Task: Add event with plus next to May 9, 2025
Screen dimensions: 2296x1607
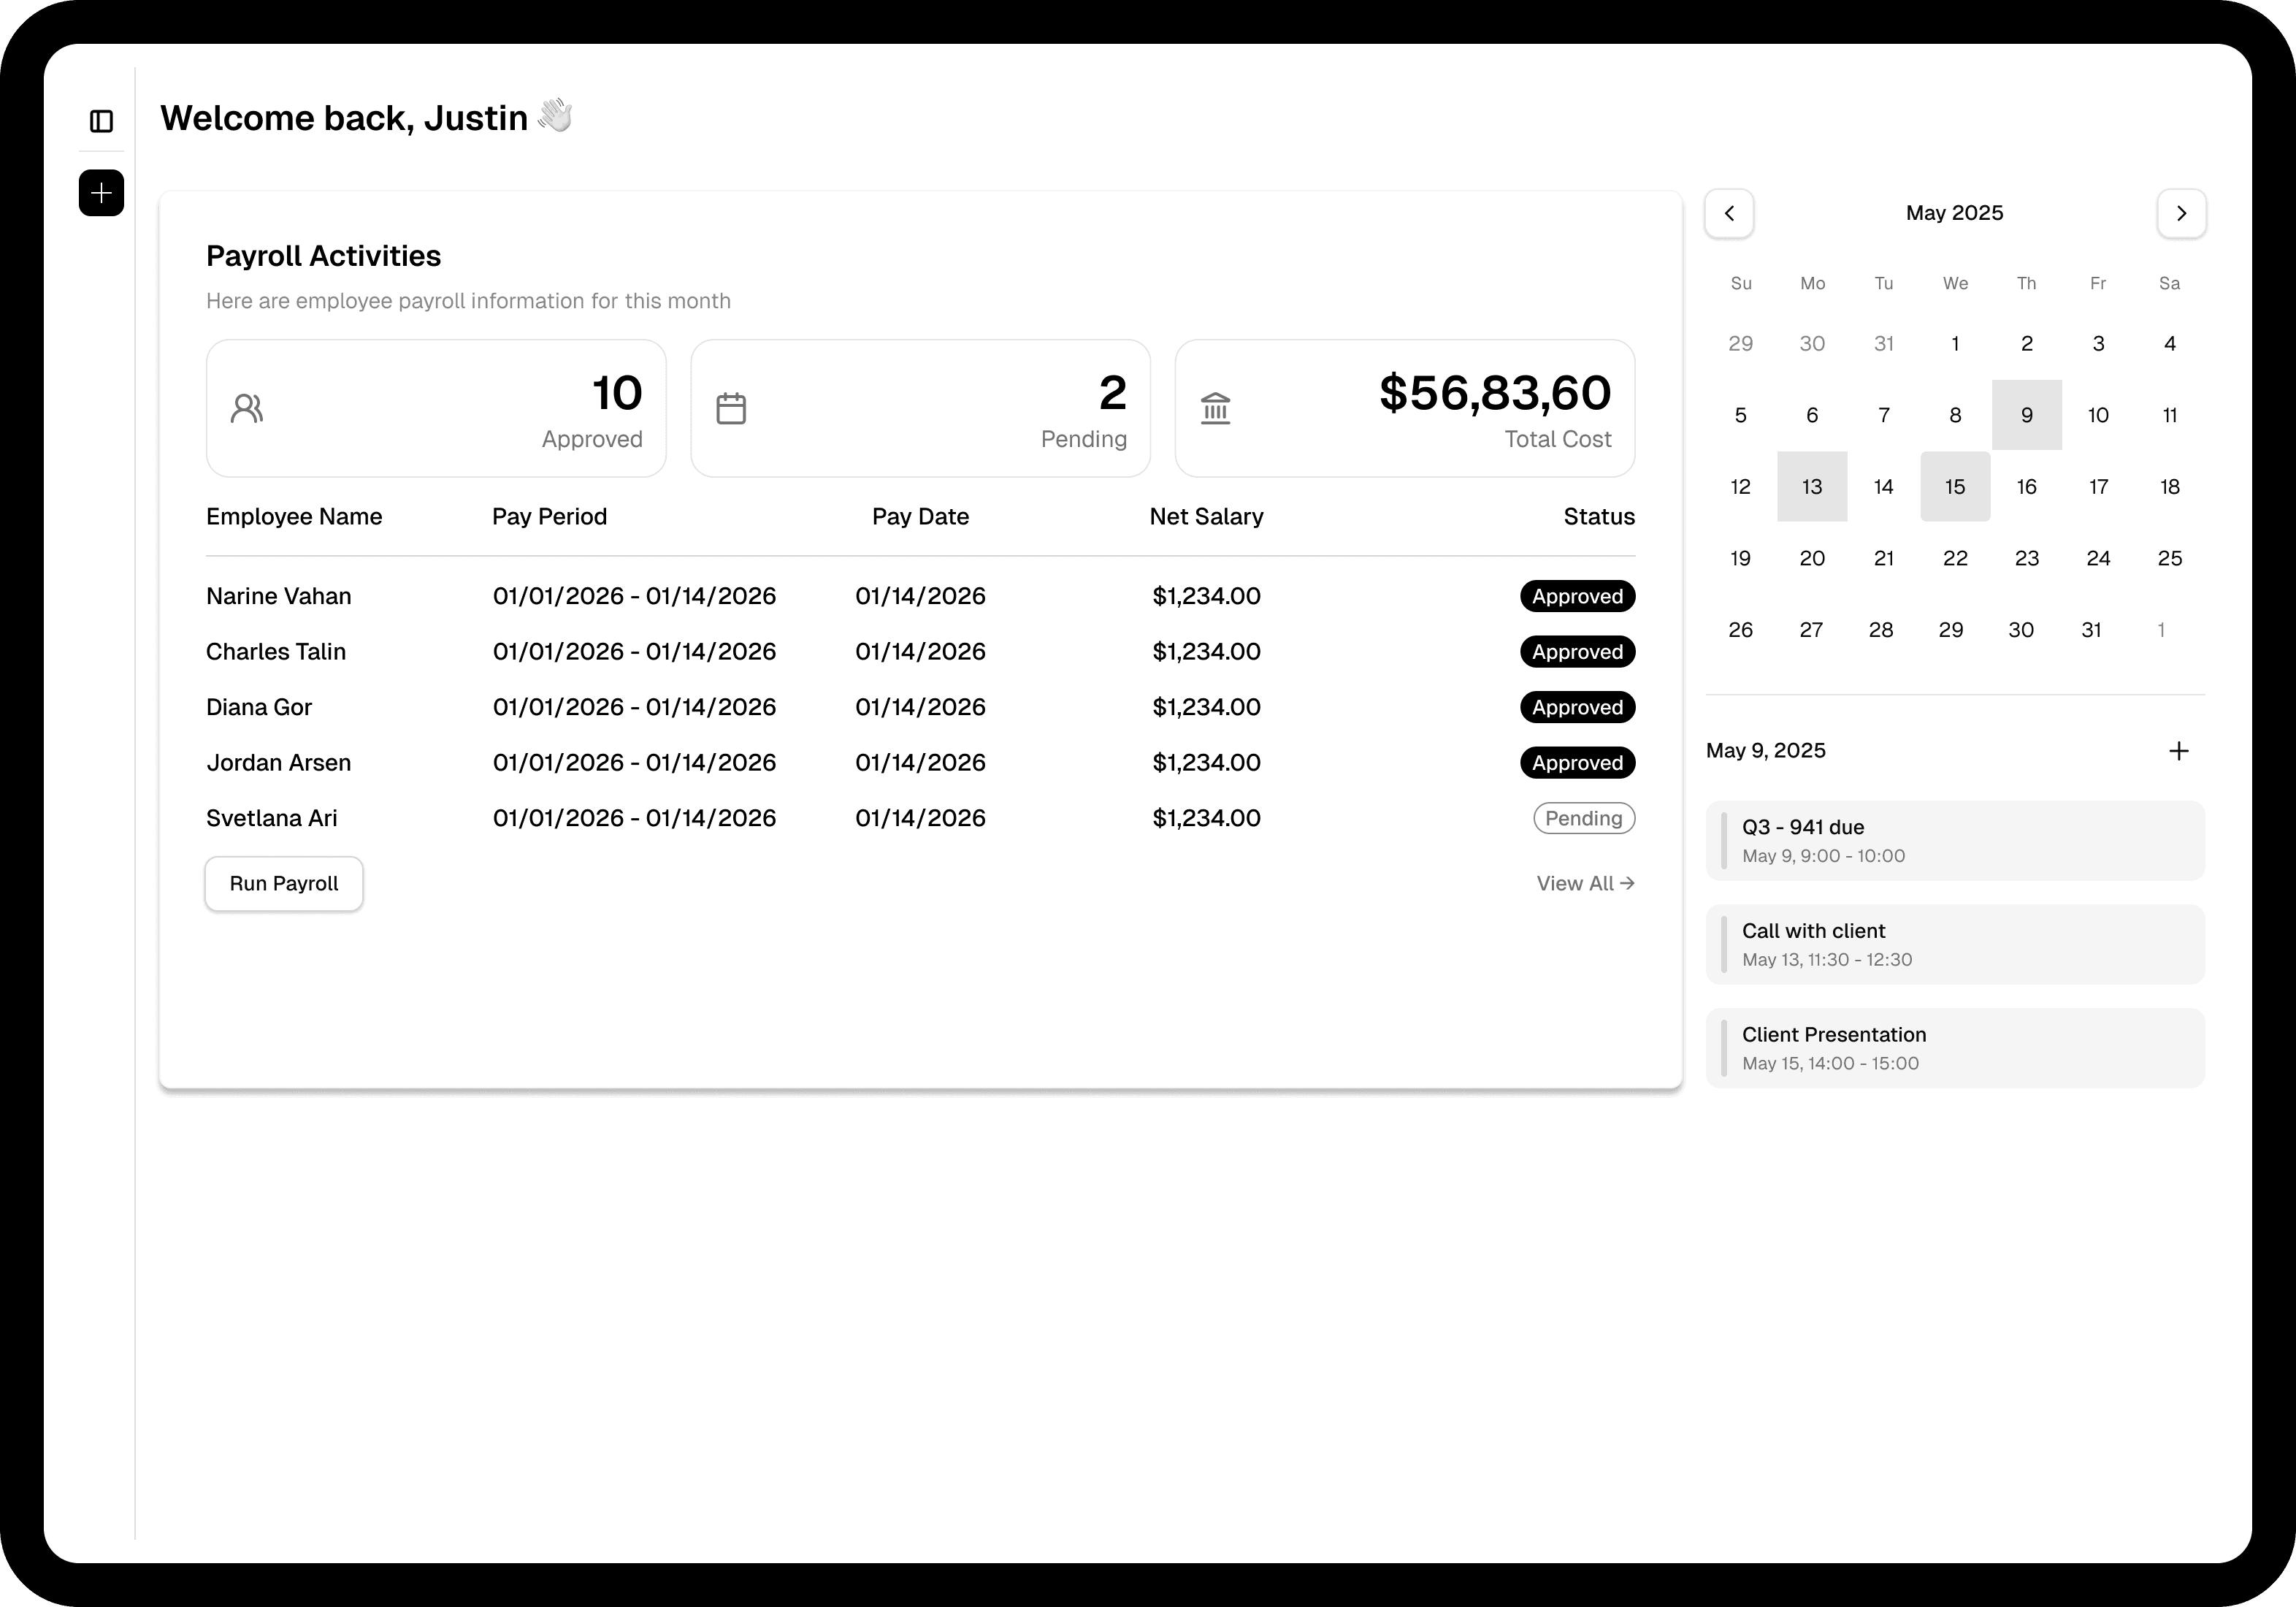Action: 2178,751
